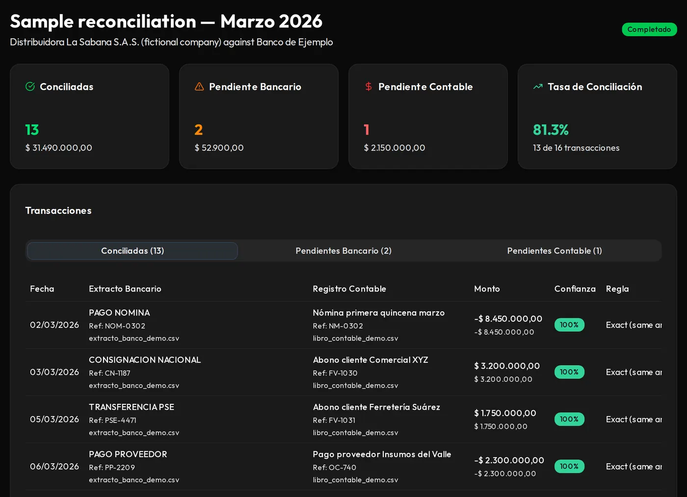Click Nómina primera quincena marzo entry
Image resolution: width=687 pixels, height=497 pixels.
click(x=379, y=313)
